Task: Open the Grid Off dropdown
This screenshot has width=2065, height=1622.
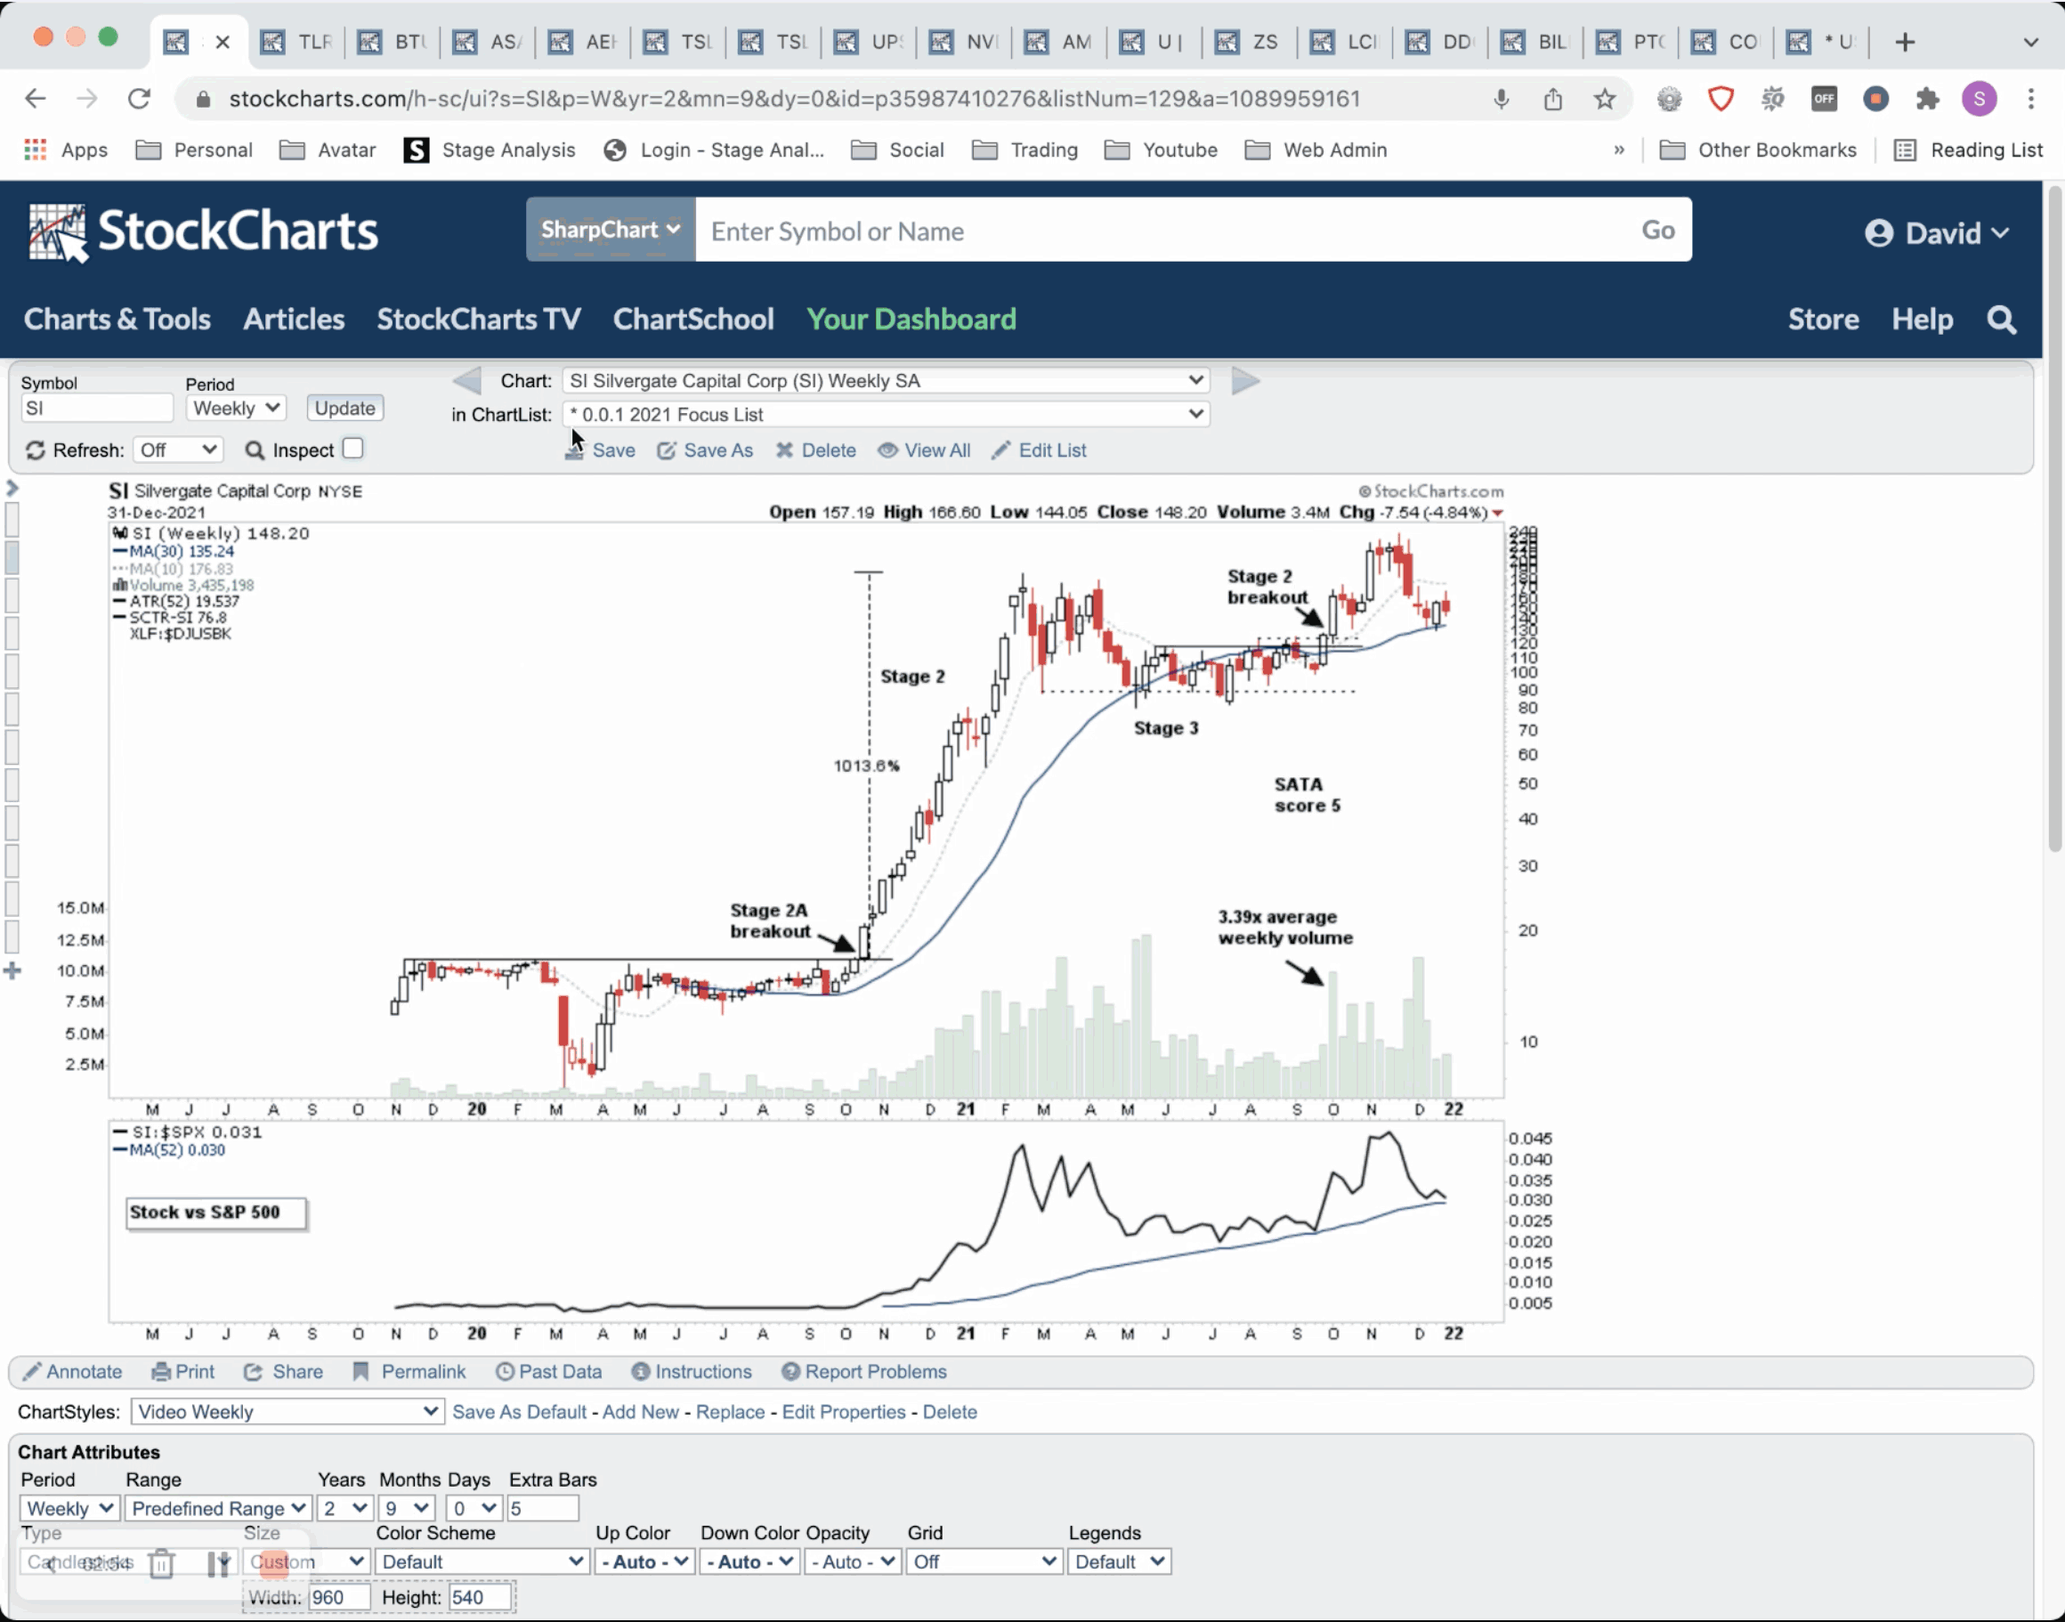Action: point(984,1561)
